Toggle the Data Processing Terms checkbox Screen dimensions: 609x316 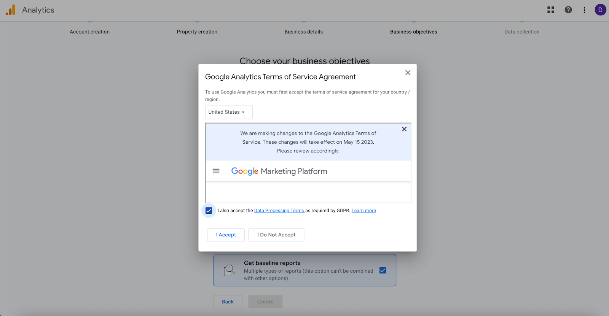click(209, 211)
